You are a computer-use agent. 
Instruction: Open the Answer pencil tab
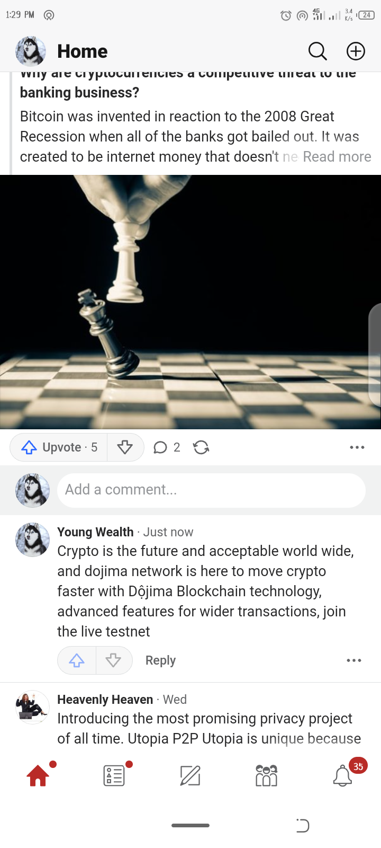190,776
